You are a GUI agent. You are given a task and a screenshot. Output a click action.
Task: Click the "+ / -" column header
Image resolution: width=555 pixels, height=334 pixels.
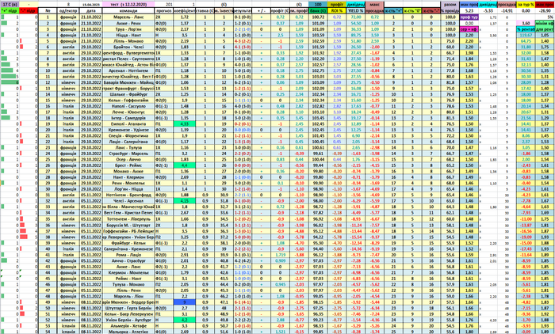pos(261,11)
